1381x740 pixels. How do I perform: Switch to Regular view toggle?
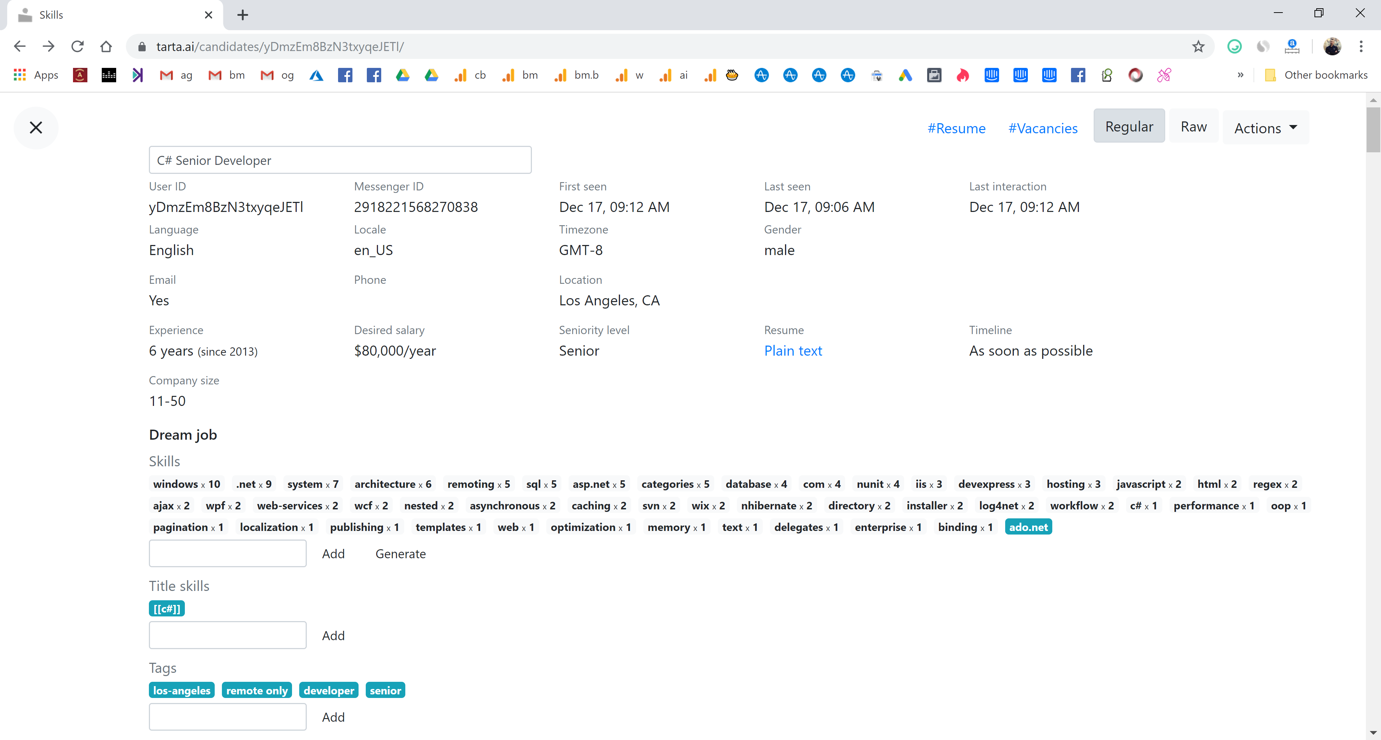point(1129,126)
